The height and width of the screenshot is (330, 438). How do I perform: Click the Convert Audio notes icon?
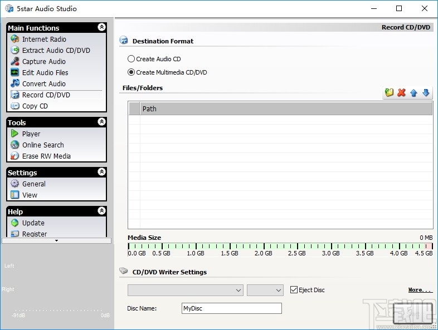[x=15, y=83]
